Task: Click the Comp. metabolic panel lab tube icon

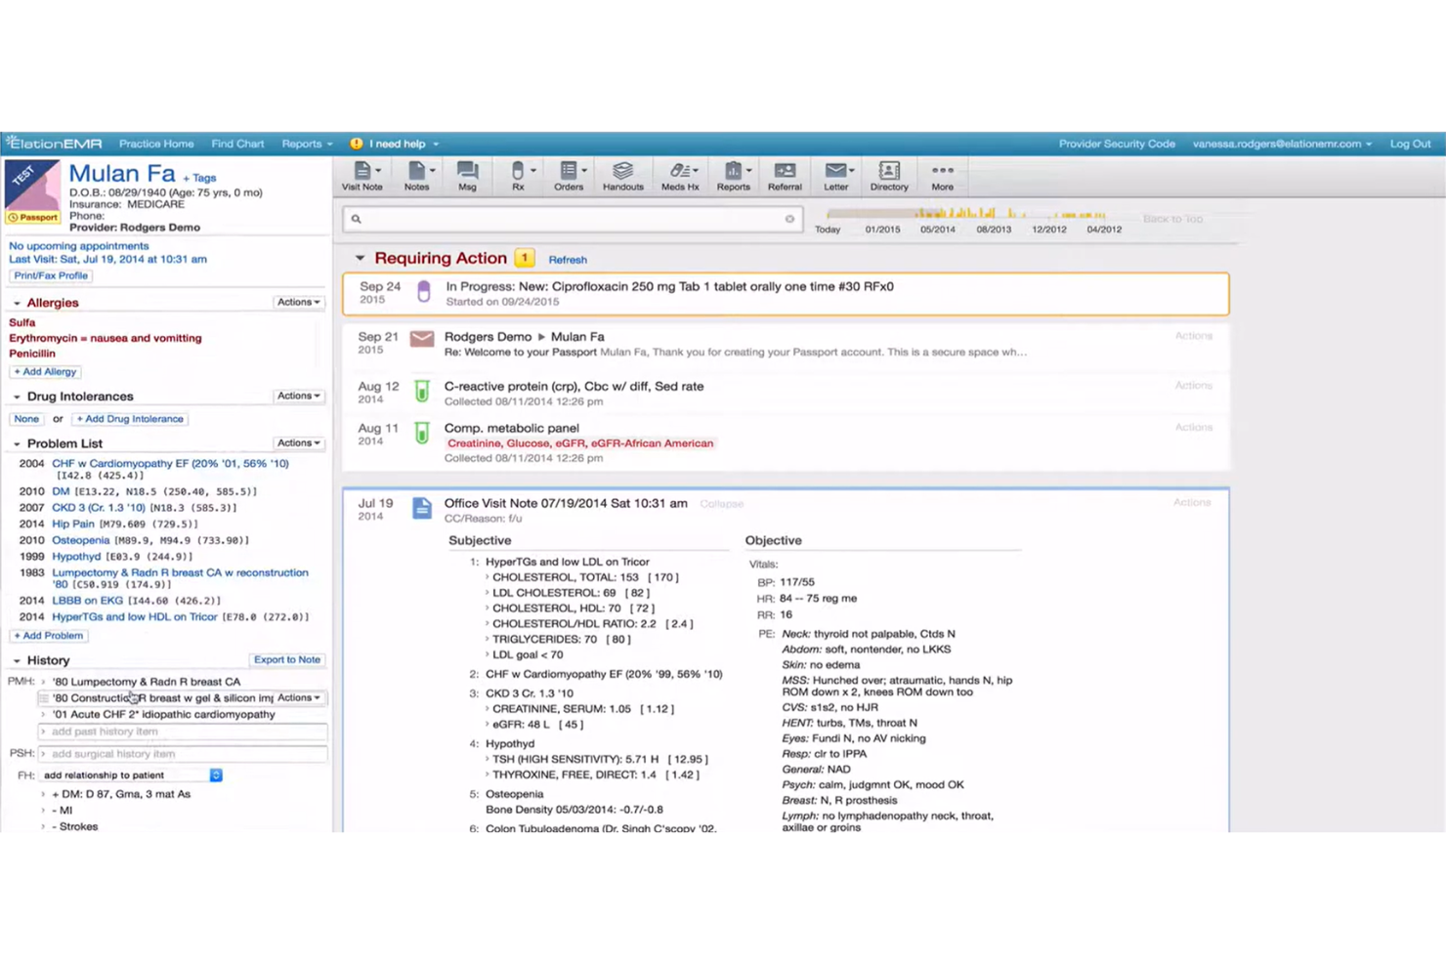Action: coord(422,433)
